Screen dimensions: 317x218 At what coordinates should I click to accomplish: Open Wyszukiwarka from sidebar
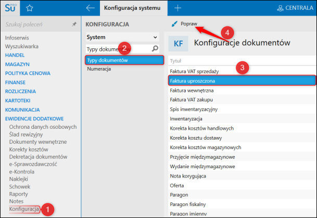coord(22,46)
